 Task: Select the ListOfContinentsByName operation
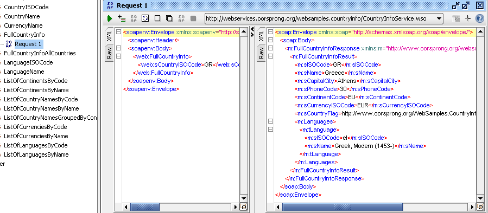[x=36, y=90]
